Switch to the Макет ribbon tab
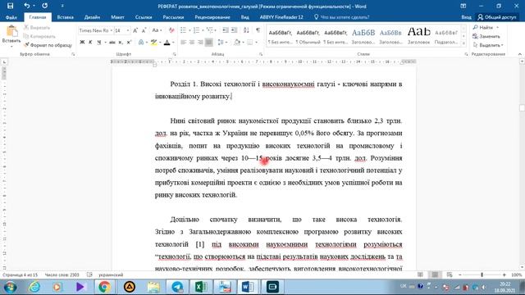The image size is (525, 295). [x=117, y=17]
